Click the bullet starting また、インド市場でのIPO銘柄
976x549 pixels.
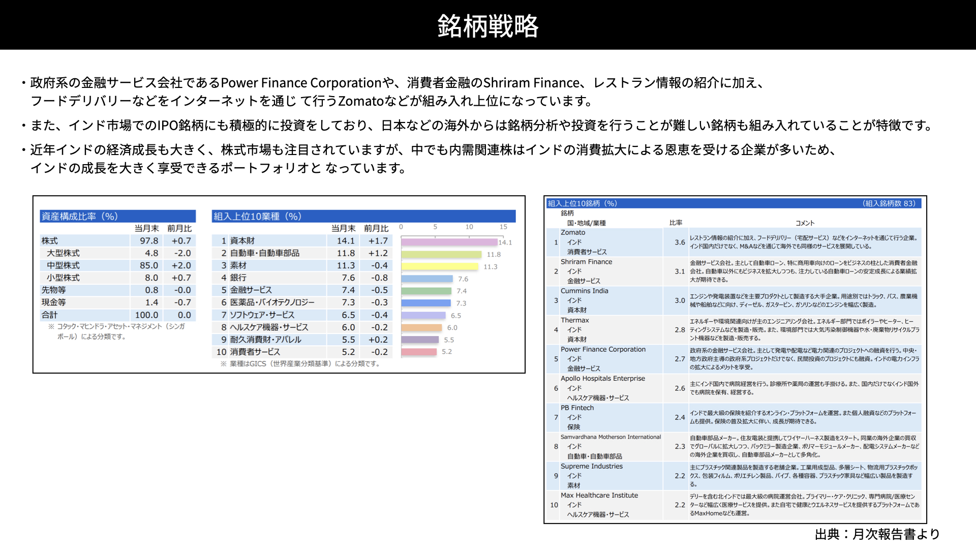[x=476, y=125]
